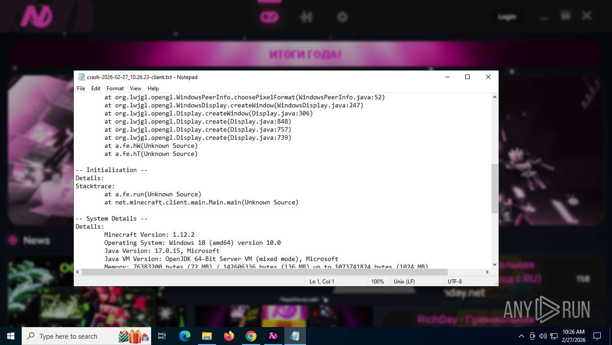The height and width of the screenshot is (345, 612).
Task: Click the 'Operating System: Windows 10' line
Action: click(x=193, y=243)
